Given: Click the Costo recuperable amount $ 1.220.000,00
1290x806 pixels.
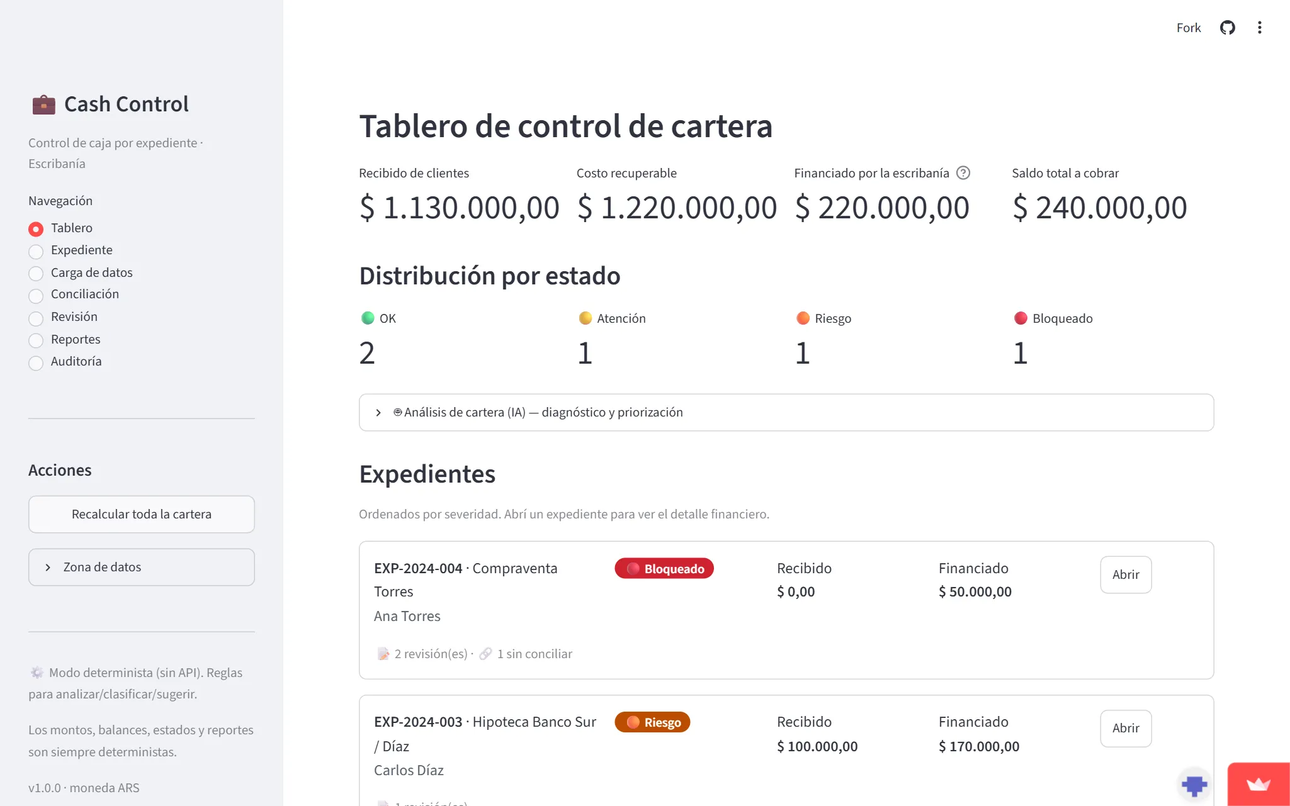Looking at the screenshot, I should tap(677, 208).
